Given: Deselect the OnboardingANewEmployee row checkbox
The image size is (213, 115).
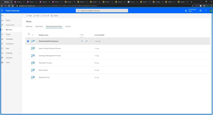Looking at the screenshot, I should click(28, 41).
